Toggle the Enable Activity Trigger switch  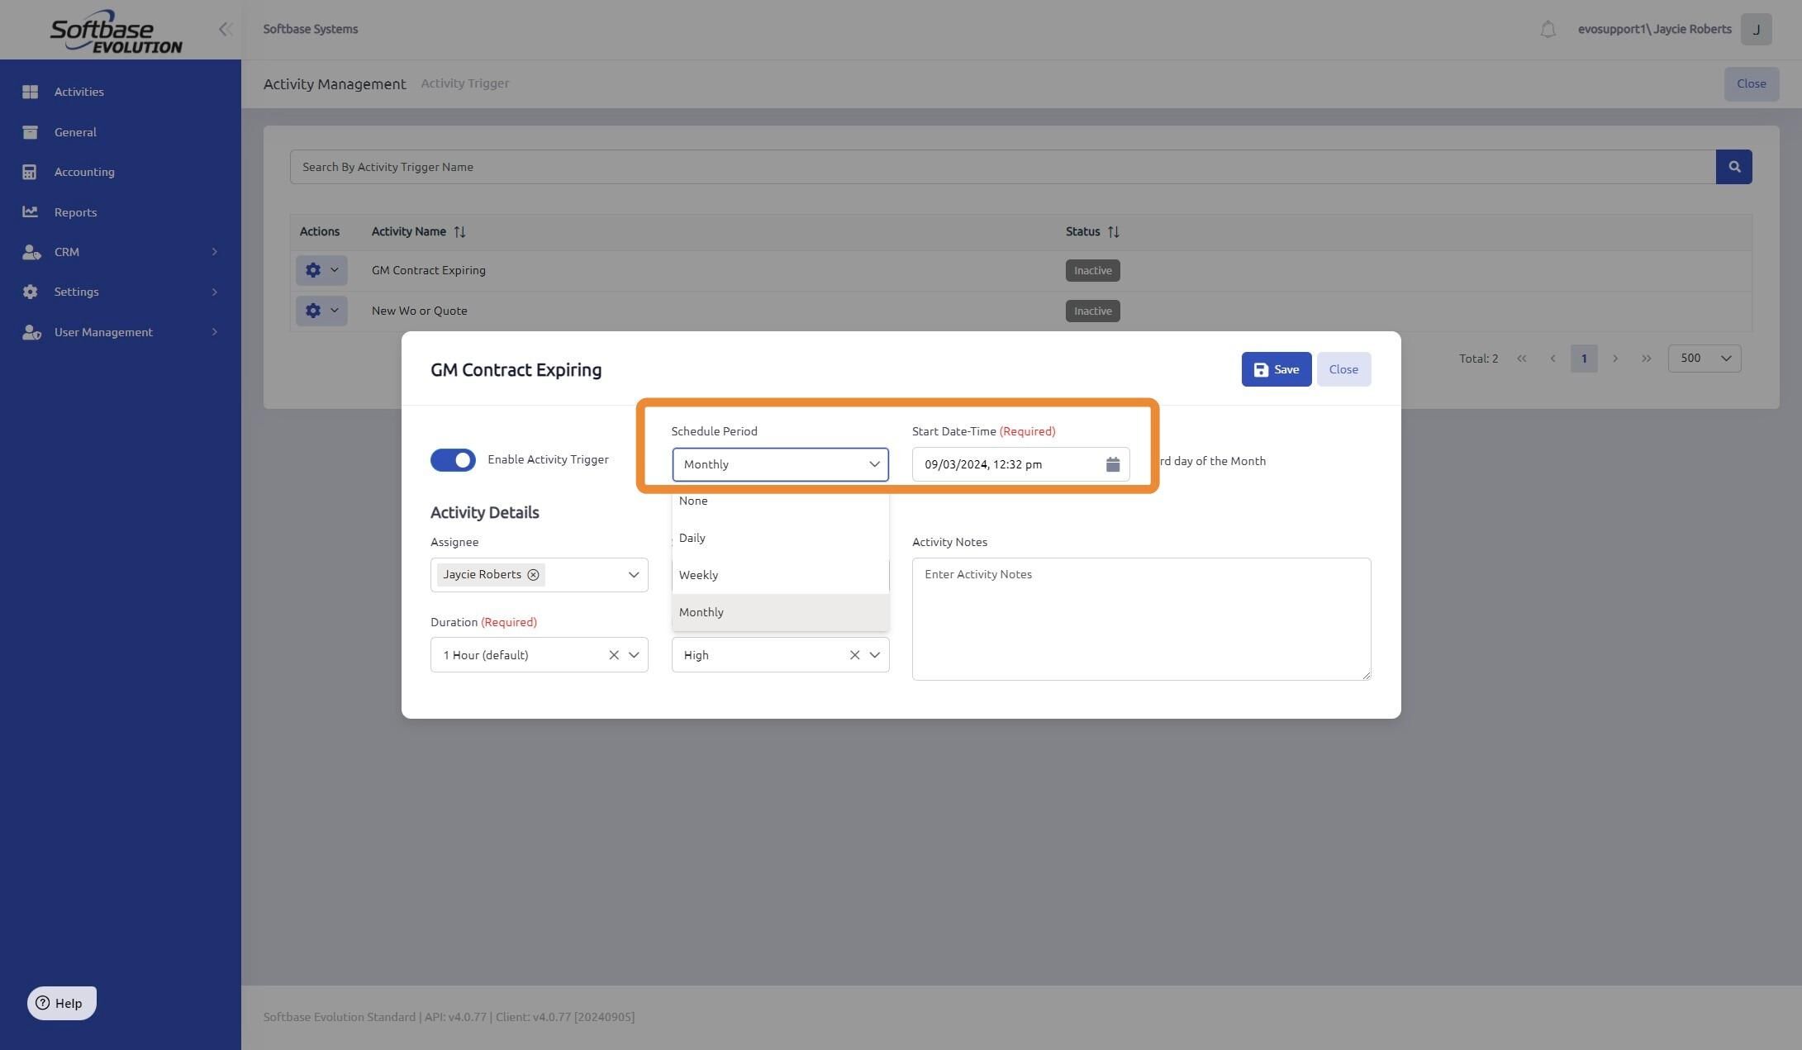tap(453, 460)
